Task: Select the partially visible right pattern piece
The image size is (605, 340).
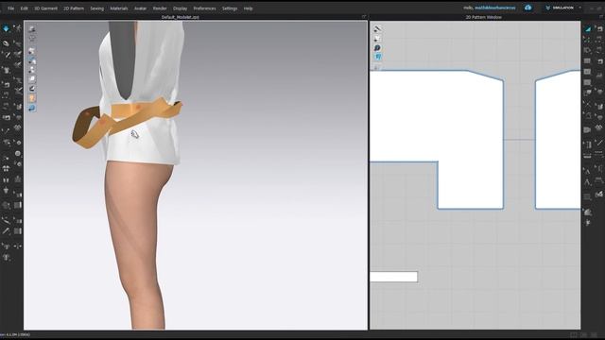Action: [x=558, y=140]
